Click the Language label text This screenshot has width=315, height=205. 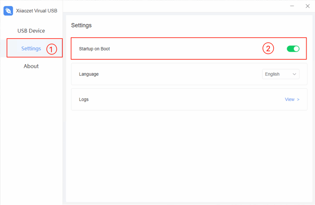[x=89, y=74]
